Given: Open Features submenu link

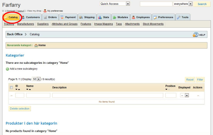Looking at the screenshot, I should [86, 24].
